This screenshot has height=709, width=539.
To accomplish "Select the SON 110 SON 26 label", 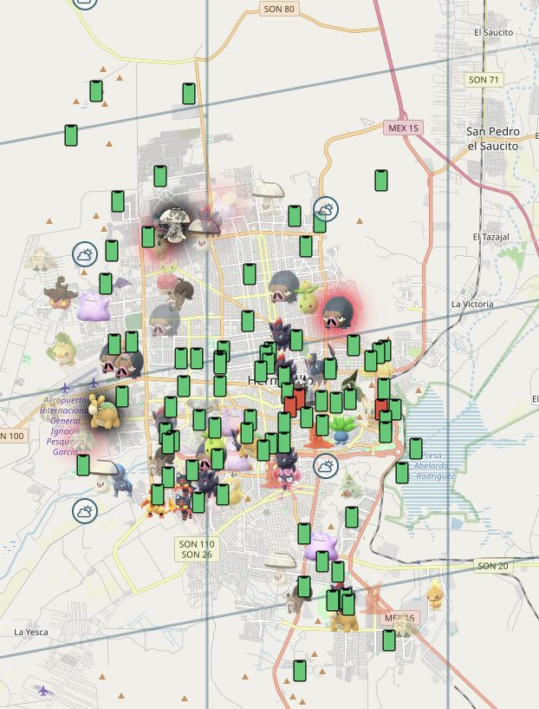I will (x=197, y=549).
